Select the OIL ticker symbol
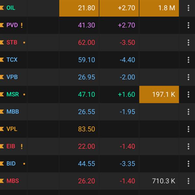Screen dimensions: 195x195 [x=11, y=8]
